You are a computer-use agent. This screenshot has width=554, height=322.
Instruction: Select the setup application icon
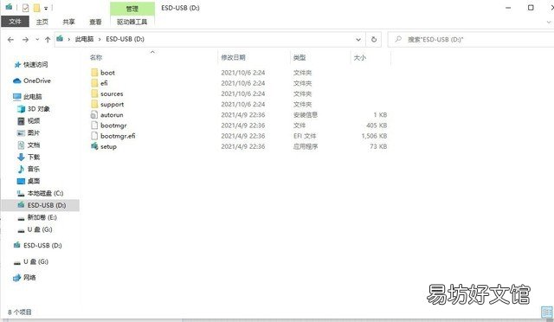(94, 146)
